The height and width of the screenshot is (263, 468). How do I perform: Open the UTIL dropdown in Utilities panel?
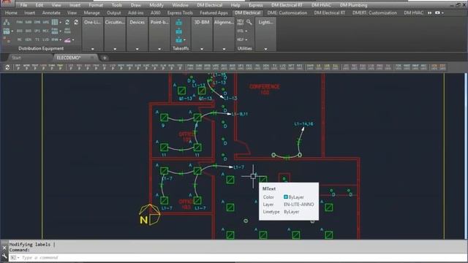click(242, 31)
